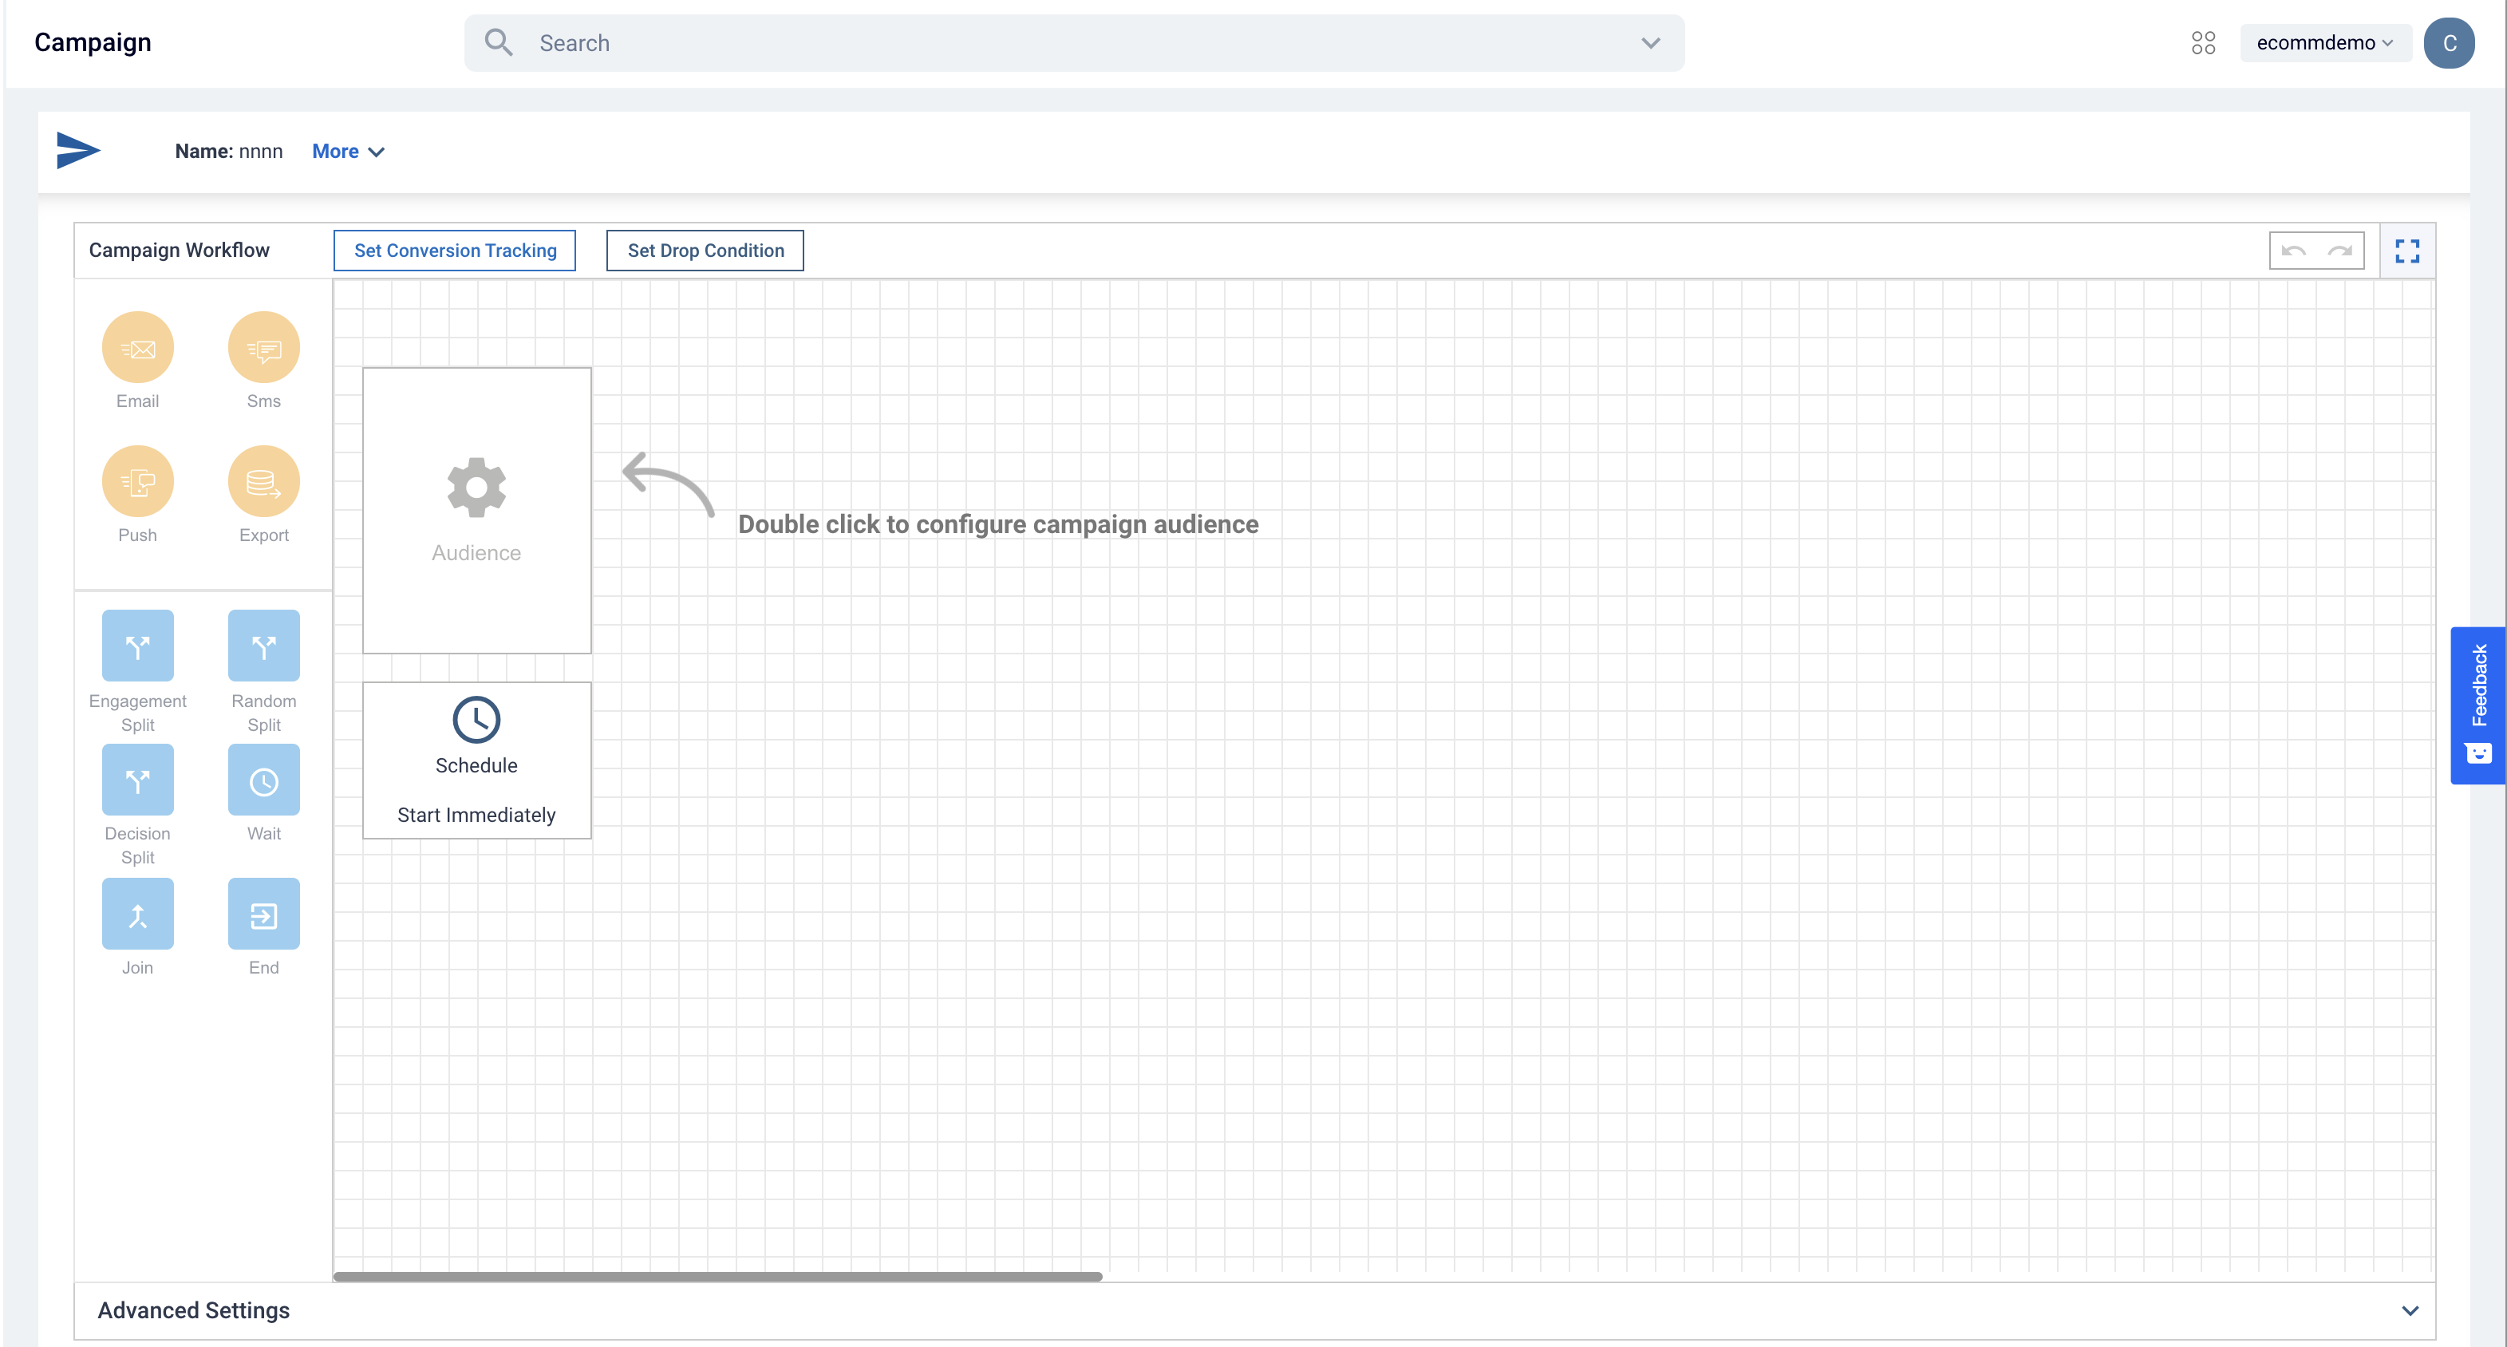This screenshot has width=2507, height=1347.
Task: Choose the Export node icon
Action: click(264, 482)
